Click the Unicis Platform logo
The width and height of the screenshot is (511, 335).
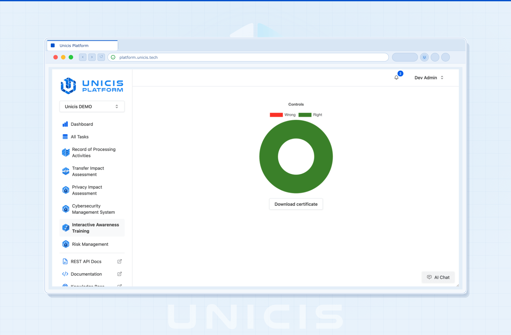[92, 86]
